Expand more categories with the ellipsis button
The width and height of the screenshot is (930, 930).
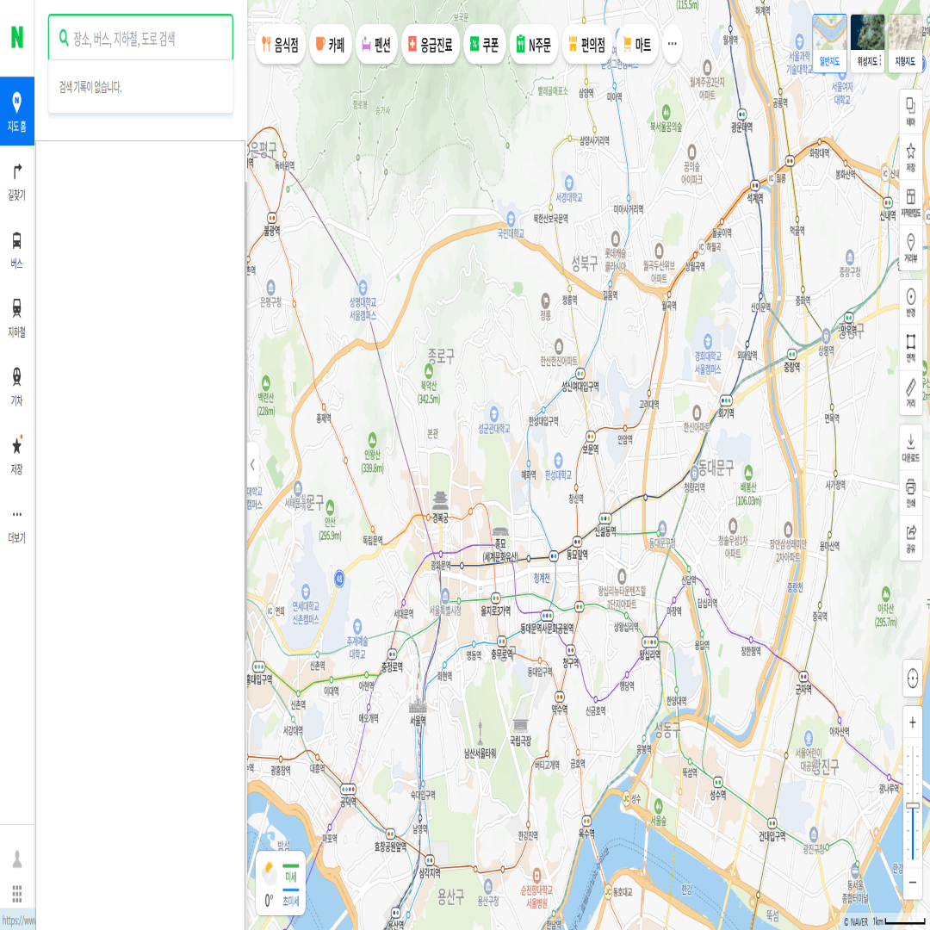(x=672, y=44)
